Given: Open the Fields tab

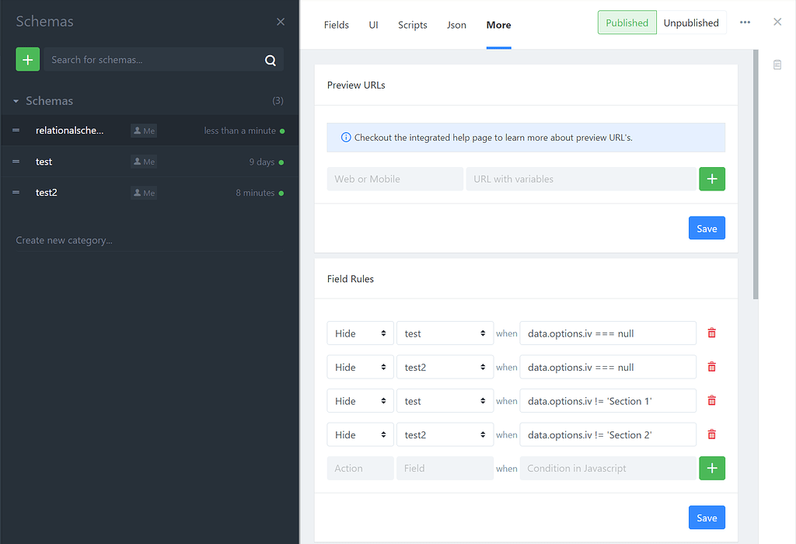Looking at the screenshot, I should click(x=336, y=25).
